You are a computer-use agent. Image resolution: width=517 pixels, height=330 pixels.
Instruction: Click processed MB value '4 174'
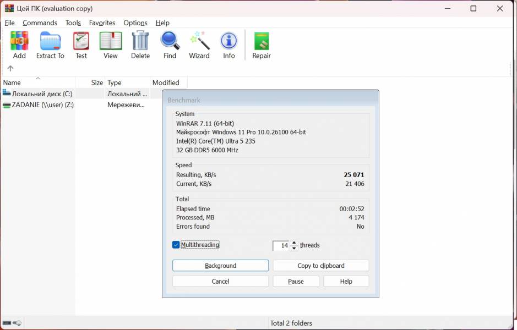tap(356, 217)
